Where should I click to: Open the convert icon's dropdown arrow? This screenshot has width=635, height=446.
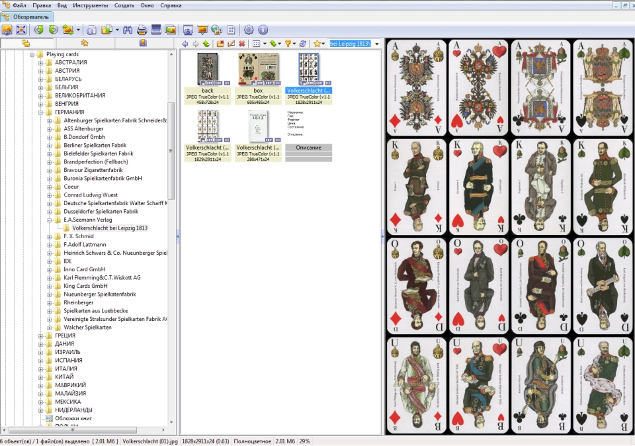pos(78,30)
